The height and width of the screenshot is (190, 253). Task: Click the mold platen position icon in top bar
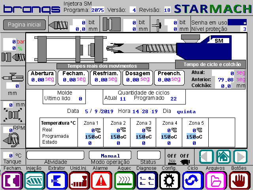click(x=111, y=24)
